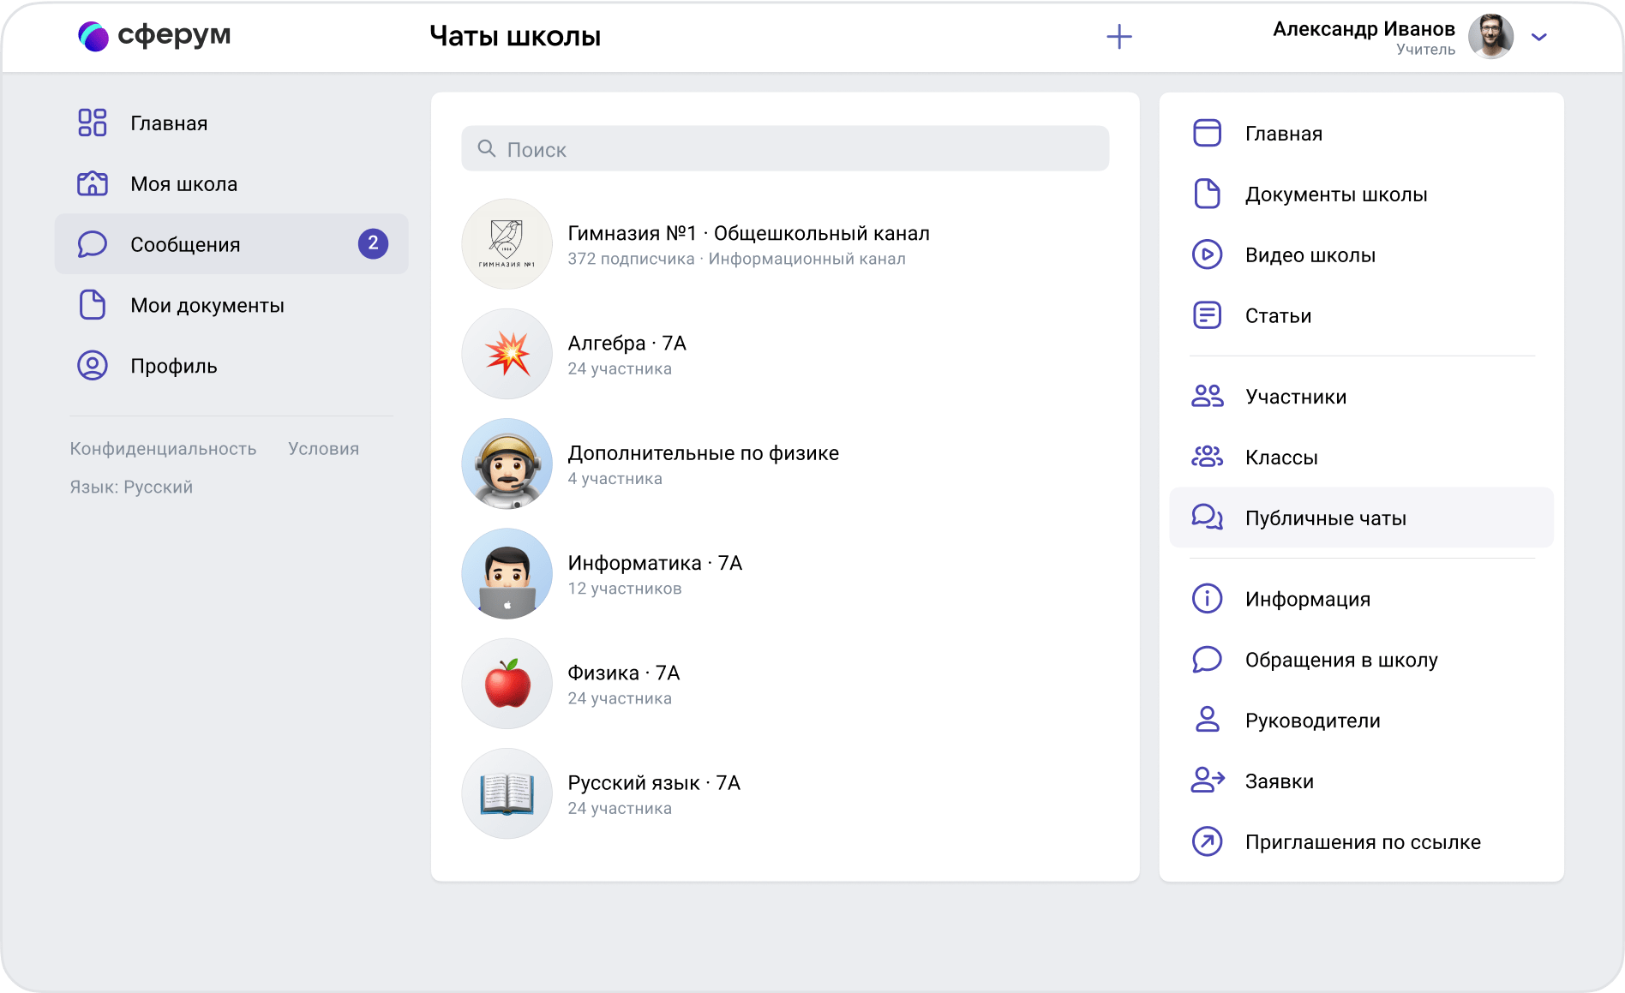
Task: Click the Видео школы play icon
Action: pos(1207,255)
